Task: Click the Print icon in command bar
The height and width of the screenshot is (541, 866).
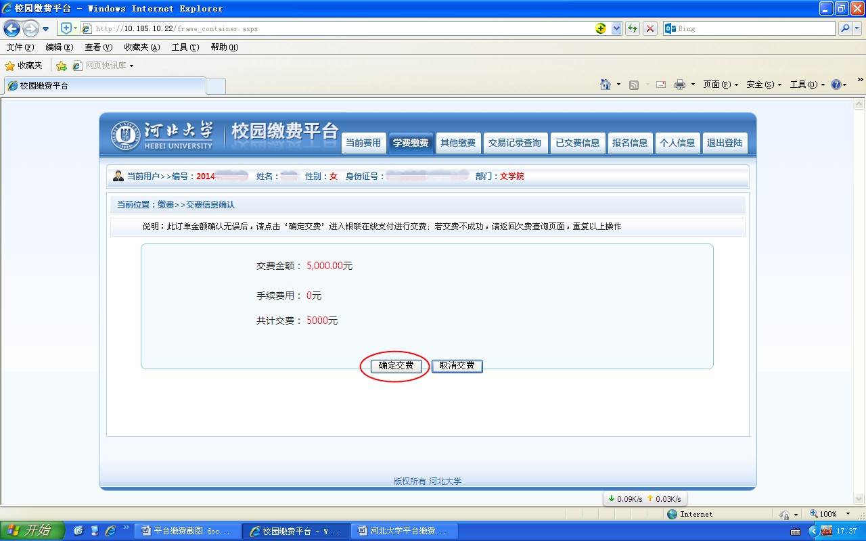Action: click(680, 85)
